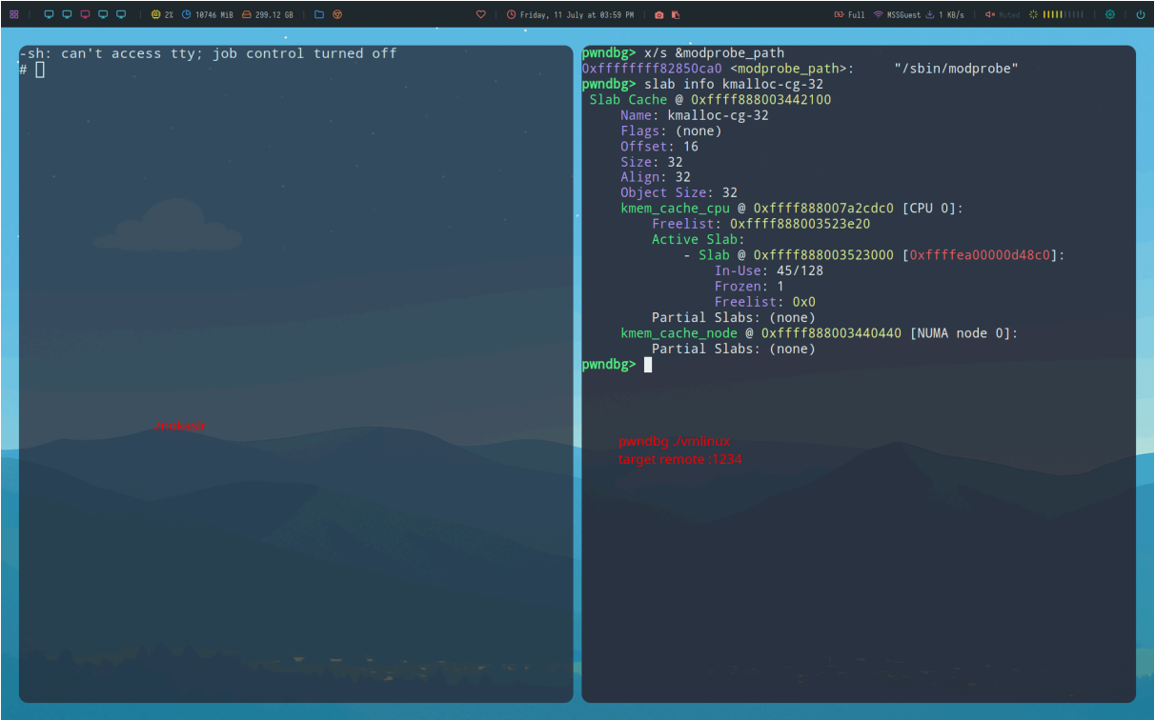The image size is (1155, 720).
Task: Toggle the Muted volume indicator
Action: click(1002, 14)
